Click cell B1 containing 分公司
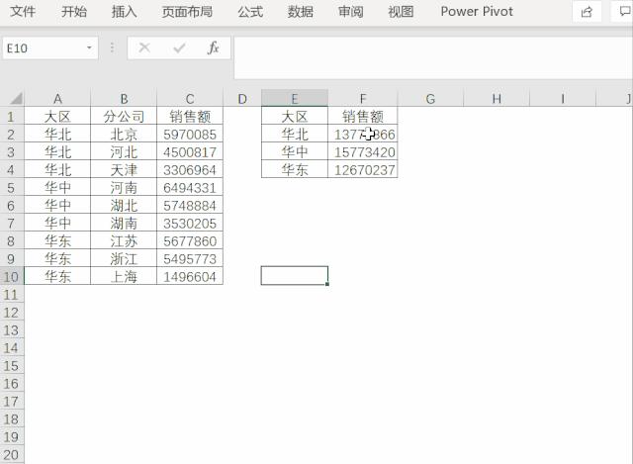This screenshot has width=633, height=464. (124, 117)
